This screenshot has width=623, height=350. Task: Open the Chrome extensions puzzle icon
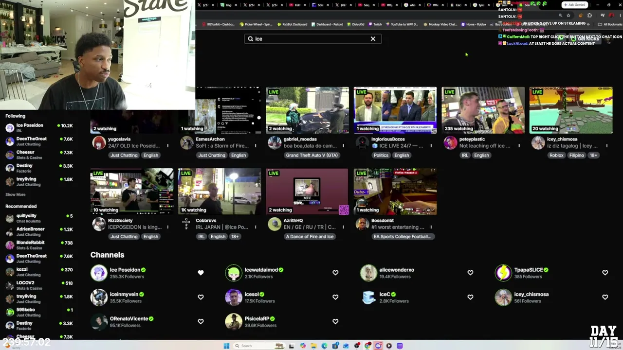(x=589, y=16)
